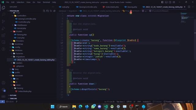Toggle secondary side bar layout button
The height and width of the screenshot is (110, 196).
[x=170, y=2]
